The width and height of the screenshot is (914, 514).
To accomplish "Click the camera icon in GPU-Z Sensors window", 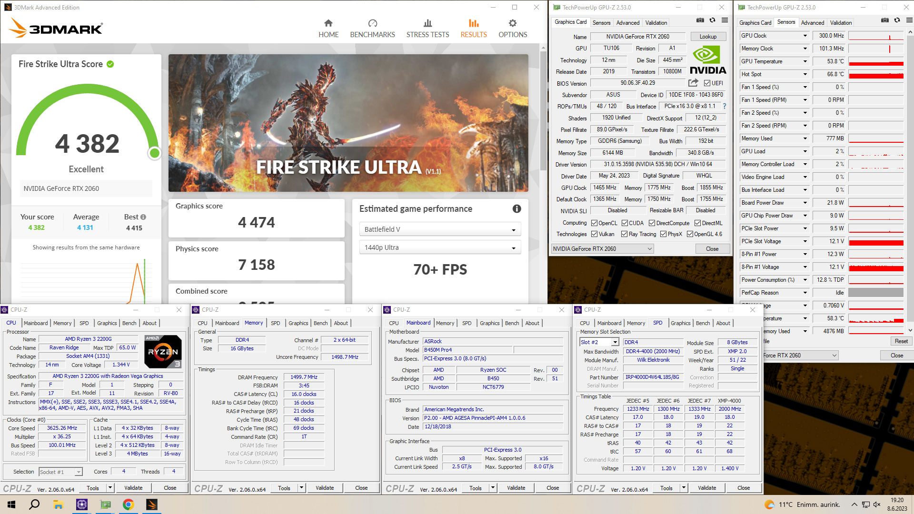I will click(x=884, y=20).
